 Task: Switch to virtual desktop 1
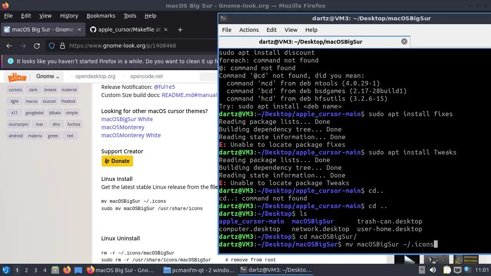17,270
